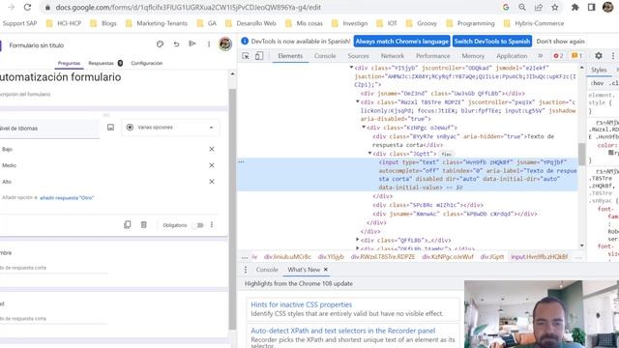The image size is (619, 348).
Task: Toggle the browser side panel icon
Action: [591, 7]
